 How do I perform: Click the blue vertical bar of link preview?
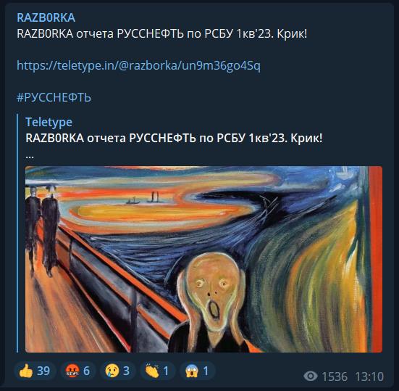(x=17, y=234)
